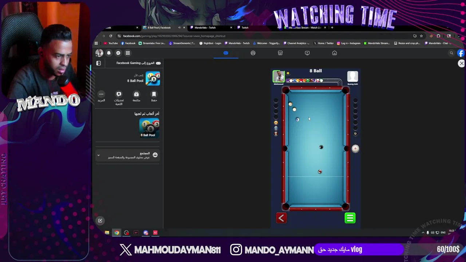Viewport: 466px width, 262px height.
Task: Open the Streamlabs bookmark
Action: point(152,43)
